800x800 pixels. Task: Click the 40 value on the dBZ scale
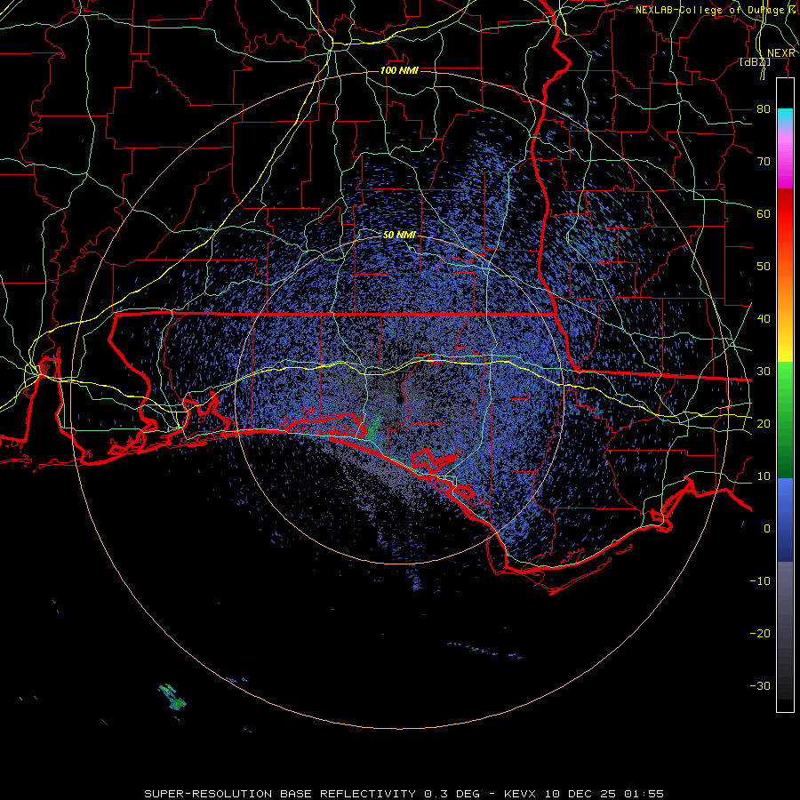(x=764, y=319)
